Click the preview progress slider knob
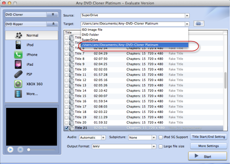This screenshot has height=164, width=230. (29, 150)
